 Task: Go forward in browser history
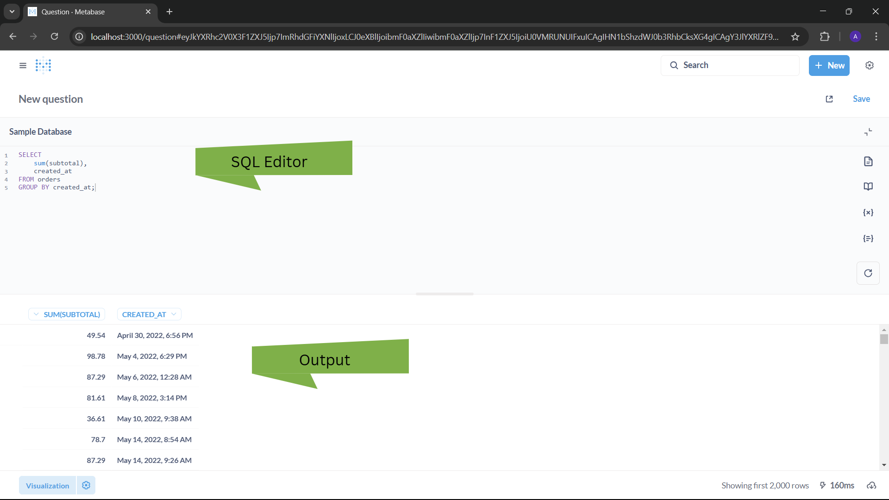click(33, 37)
